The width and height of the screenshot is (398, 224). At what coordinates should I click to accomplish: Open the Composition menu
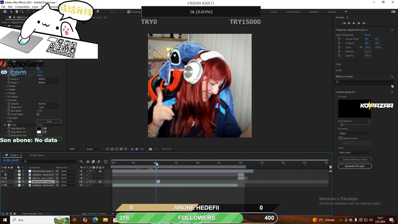[x=22, y=7]
